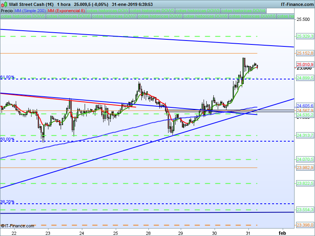
Task: Click date 30 on the time axis
Action: 215,233
